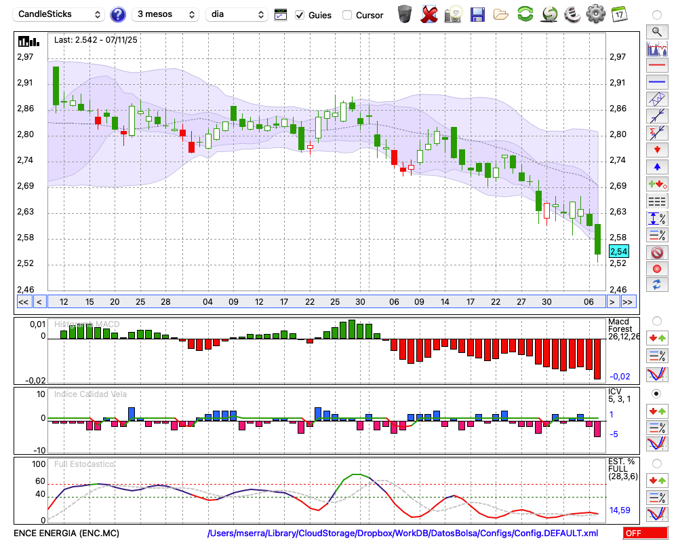Select the Macd Forest panel radio button
The height and width of the screenshot is (543, 678).
pos(656,320)
